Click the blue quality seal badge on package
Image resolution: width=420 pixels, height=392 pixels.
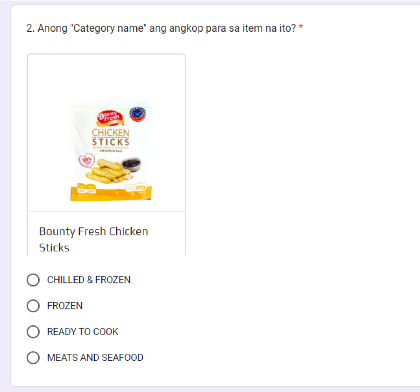[138, 114]
